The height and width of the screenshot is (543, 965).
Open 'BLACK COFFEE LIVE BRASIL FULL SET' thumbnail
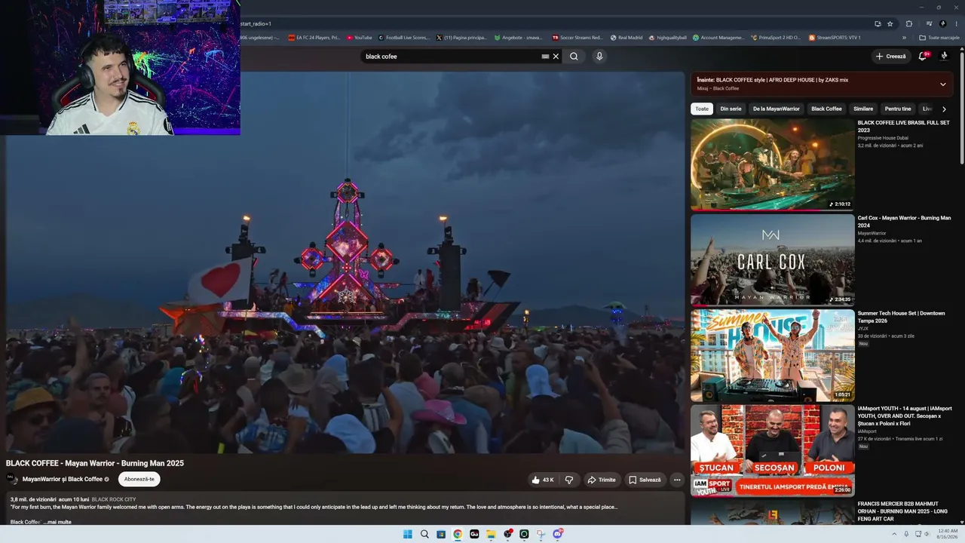click(773, 164)
